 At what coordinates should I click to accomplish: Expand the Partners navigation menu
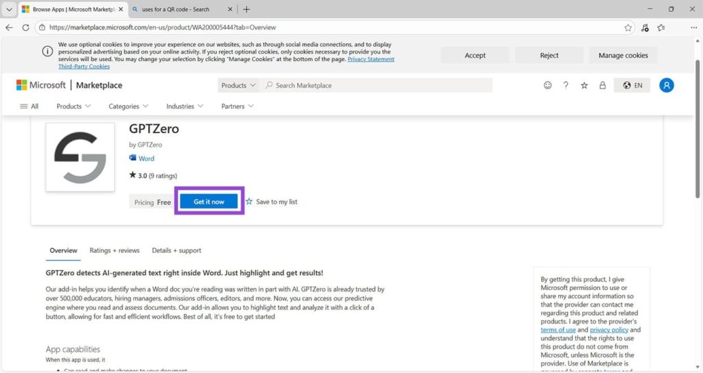[237, 106]
